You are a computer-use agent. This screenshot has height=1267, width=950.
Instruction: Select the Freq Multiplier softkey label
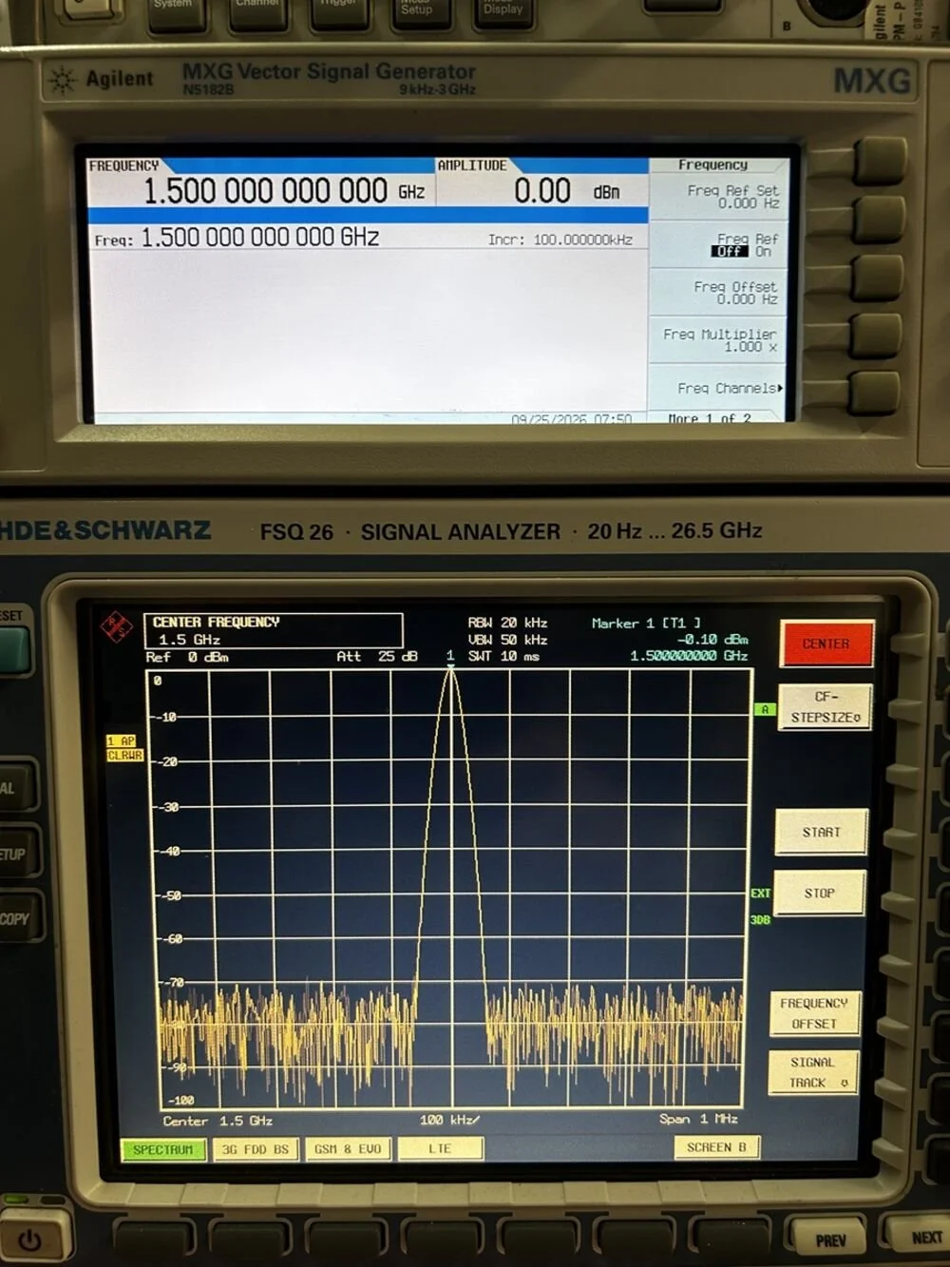719,340
